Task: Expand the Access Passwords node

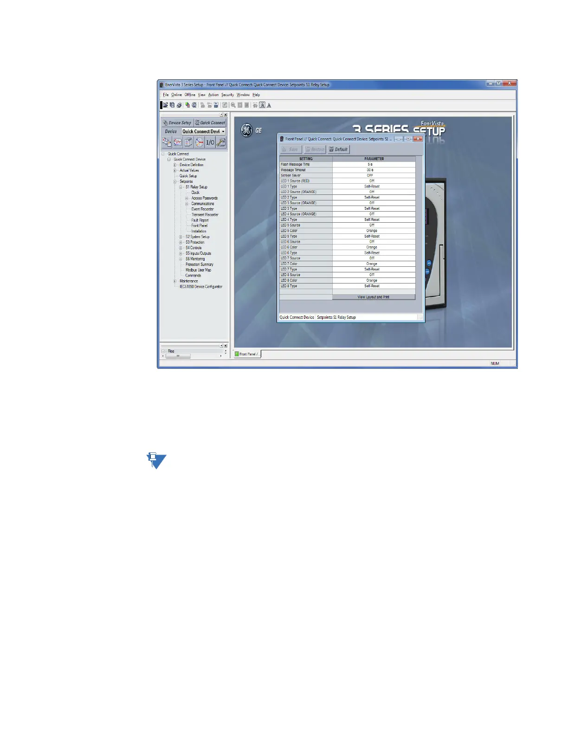Action: (x=187, y=198)
